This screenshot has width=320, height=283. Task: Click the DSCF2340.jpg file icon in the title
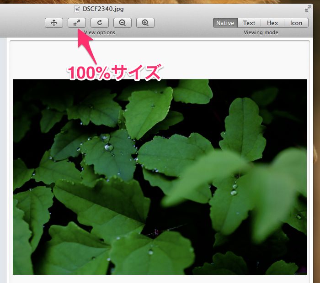(77, 9)
